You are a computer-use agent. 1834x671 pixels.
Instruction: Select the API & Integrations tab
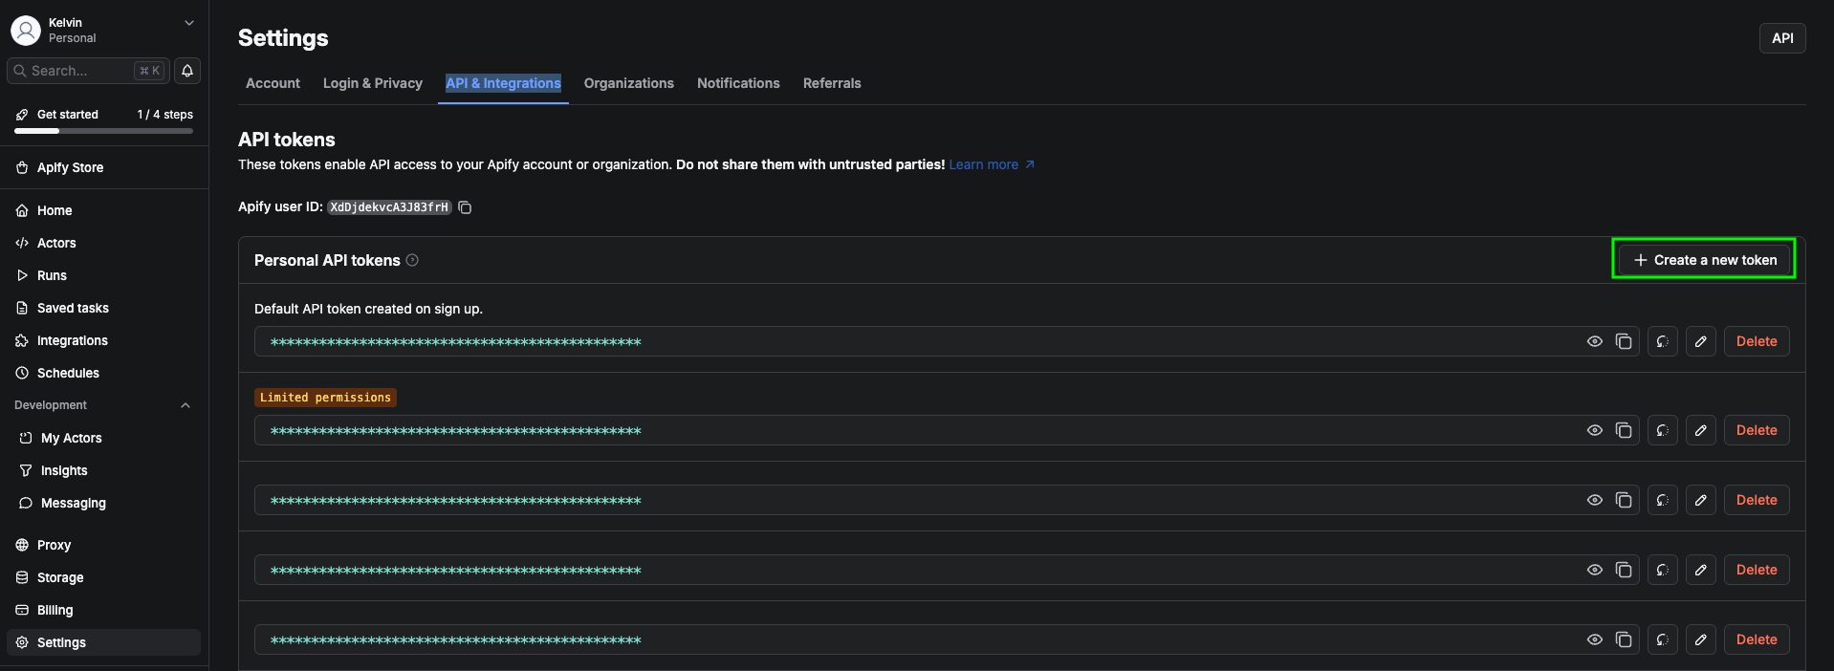[503, 83]
